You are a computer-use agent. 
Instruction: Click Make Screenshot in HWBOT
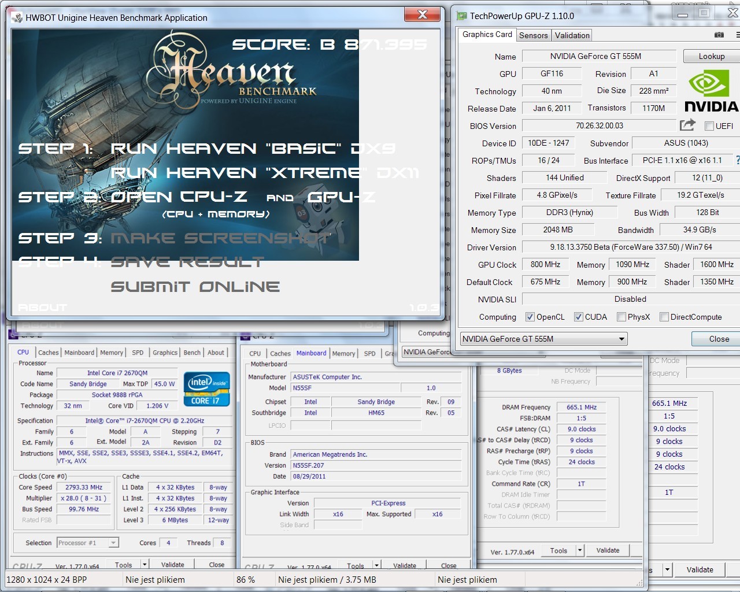(x=221, y=238)
